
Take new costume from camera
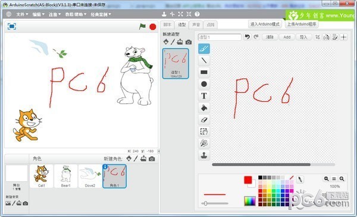[188, 42]
